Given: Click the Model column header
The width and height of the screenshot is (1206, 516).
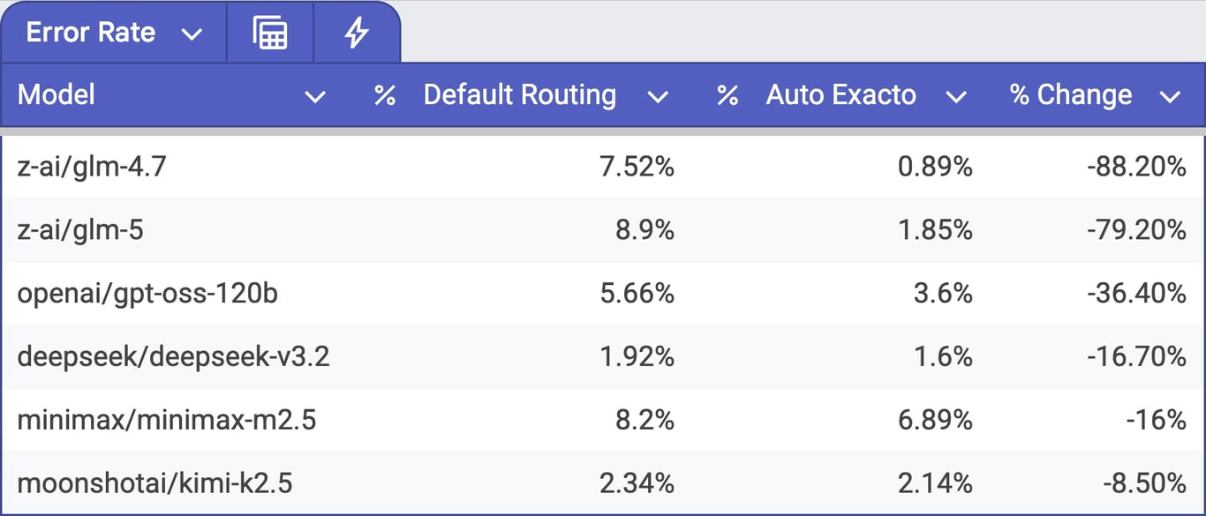Looking at the screenshot, I should pyautogui.click(x=57, y=95).
